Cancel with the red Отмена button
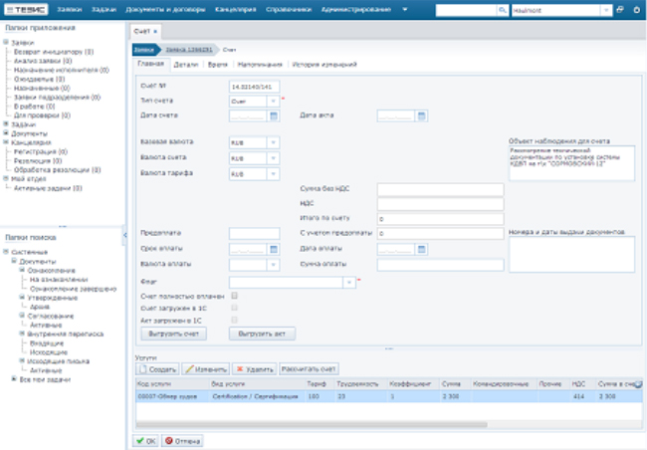The image size is (647, 450). [182, 441]
